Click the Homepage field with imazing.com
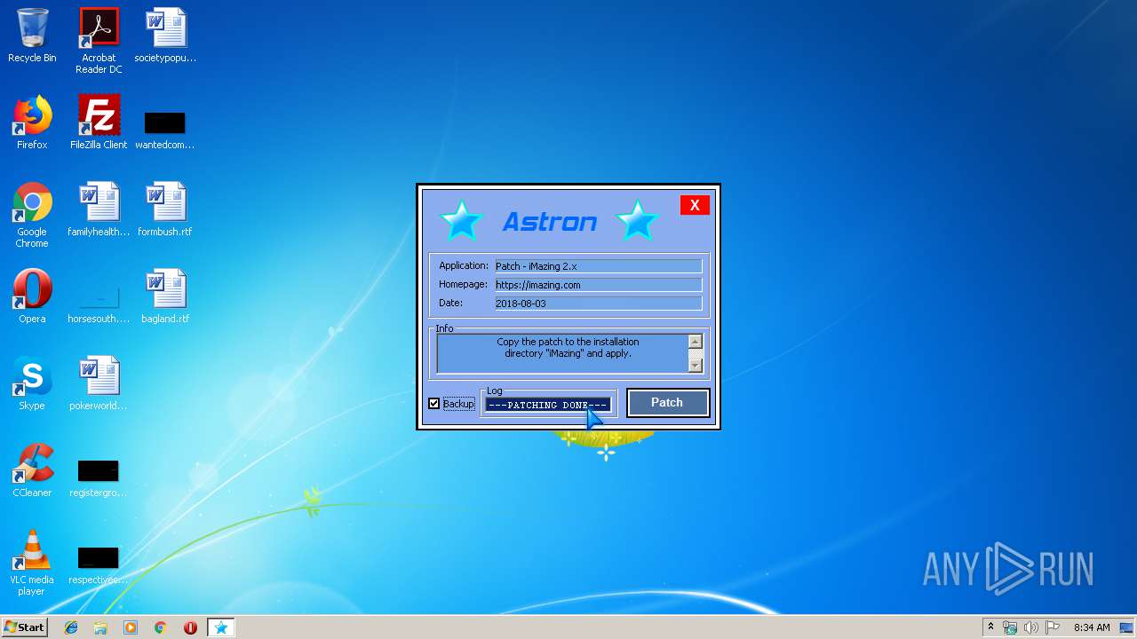This screenshot has width=1137, height=639. 598,285
